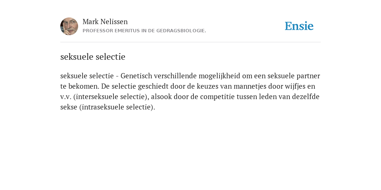Click 'te bekomen' at second line start
Viewport: 381px width, 190px height.
click(x=80, y=86)
